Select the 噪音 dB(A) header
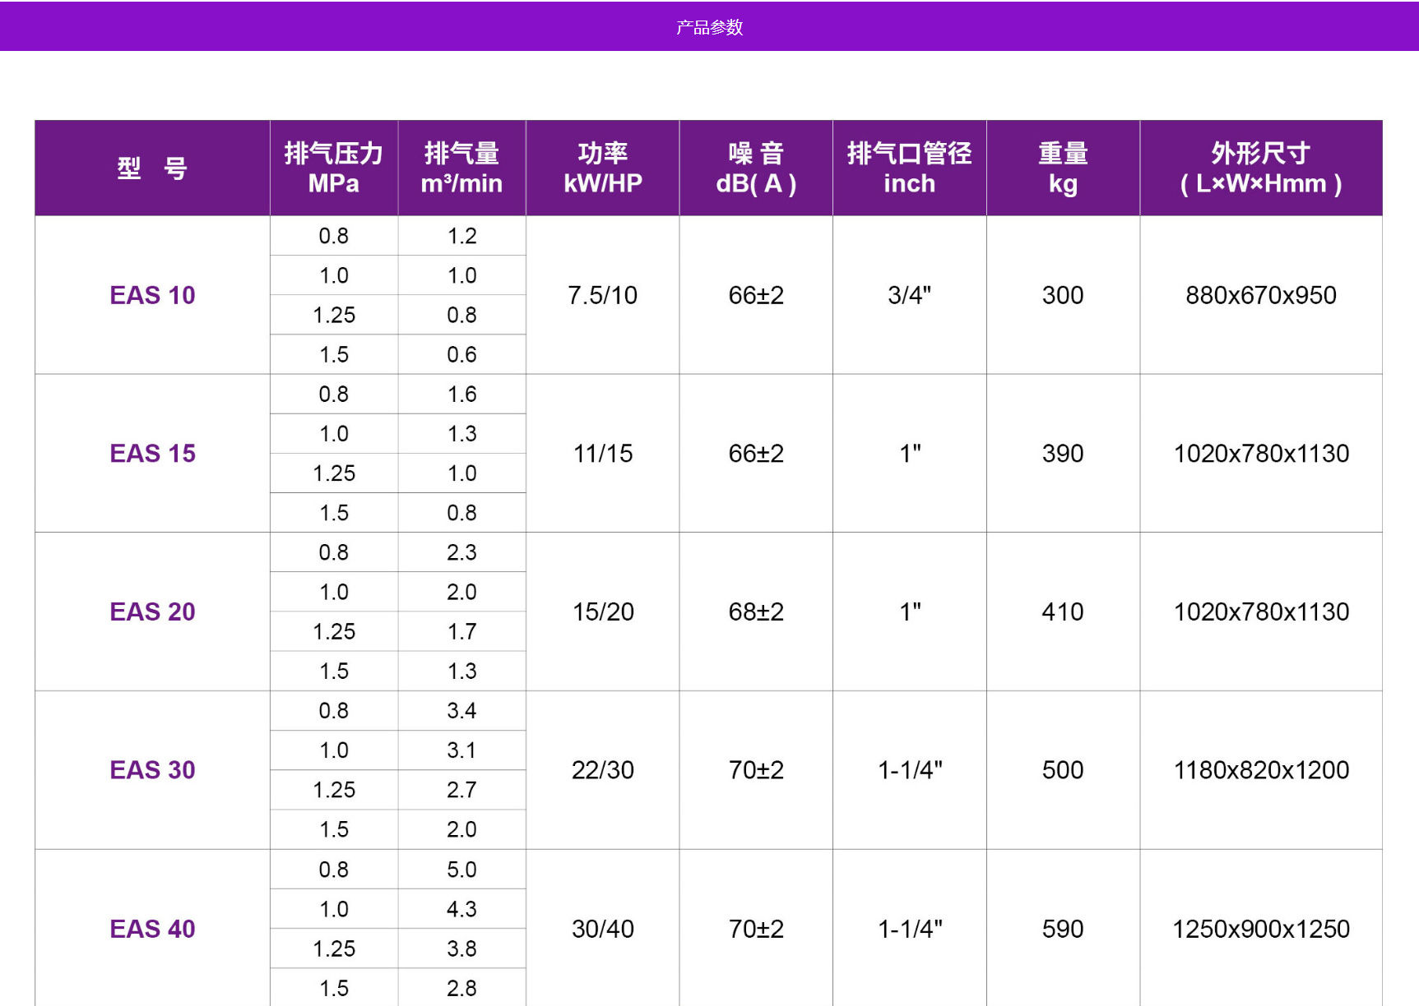This screenshot has height=1006, width=1419. [756, 168]
